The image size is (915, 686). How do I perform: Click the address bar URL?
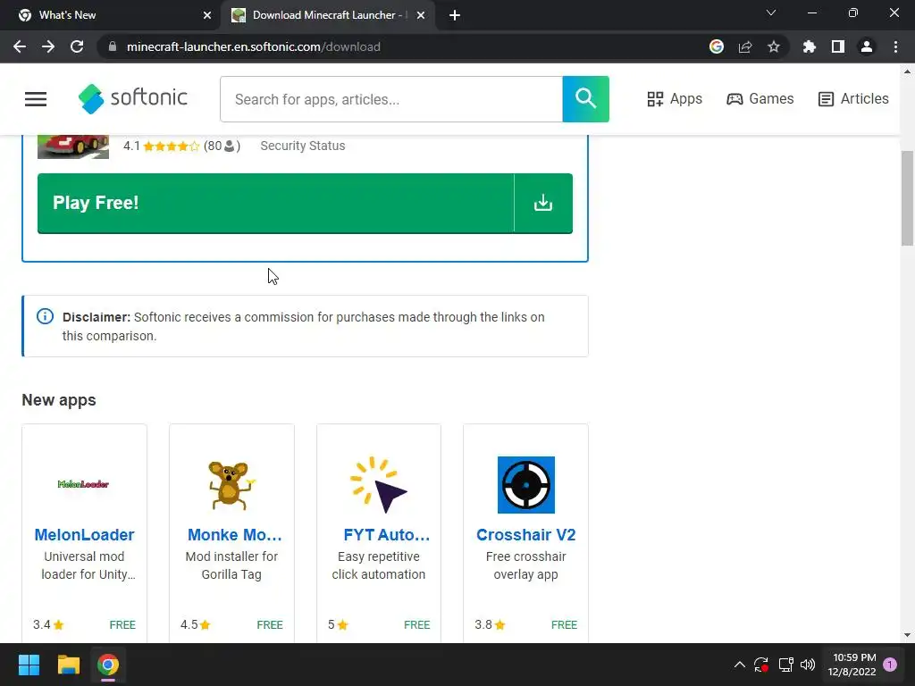tap(253, 46)
